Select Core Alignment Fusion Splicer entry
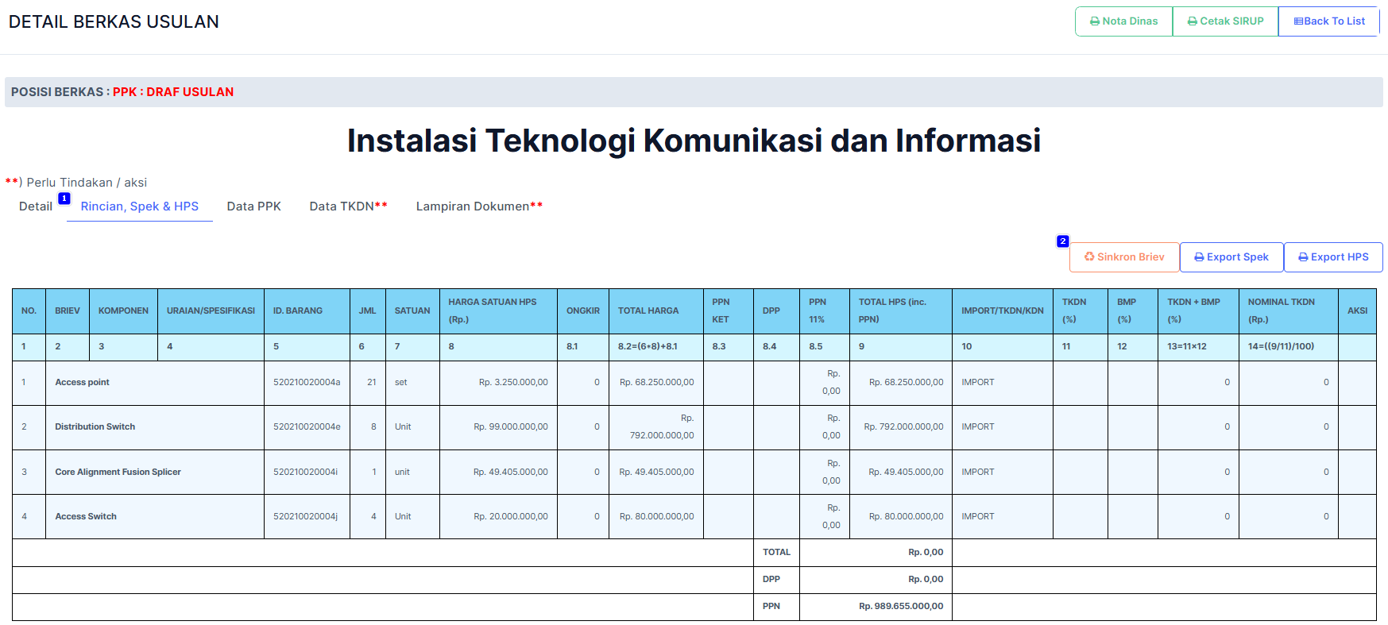The height and width of the screenshot is (625, 1388). (118, 473)
